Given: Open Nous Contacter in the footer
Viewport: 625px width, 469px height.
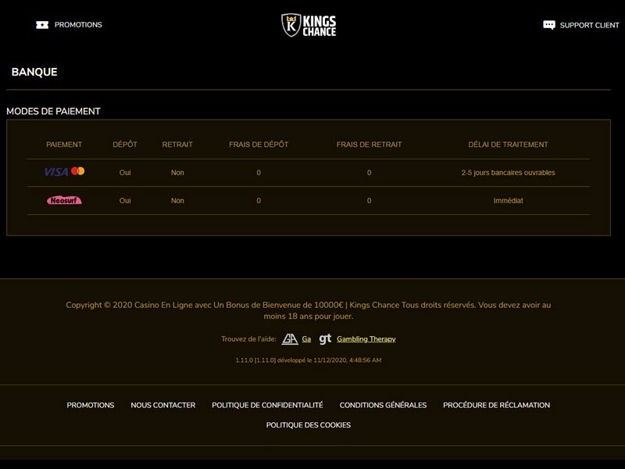Looking at the screenshot, I should 163,405.
